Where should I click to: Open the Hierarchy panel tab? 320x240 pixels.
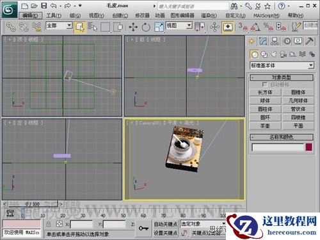275,41
